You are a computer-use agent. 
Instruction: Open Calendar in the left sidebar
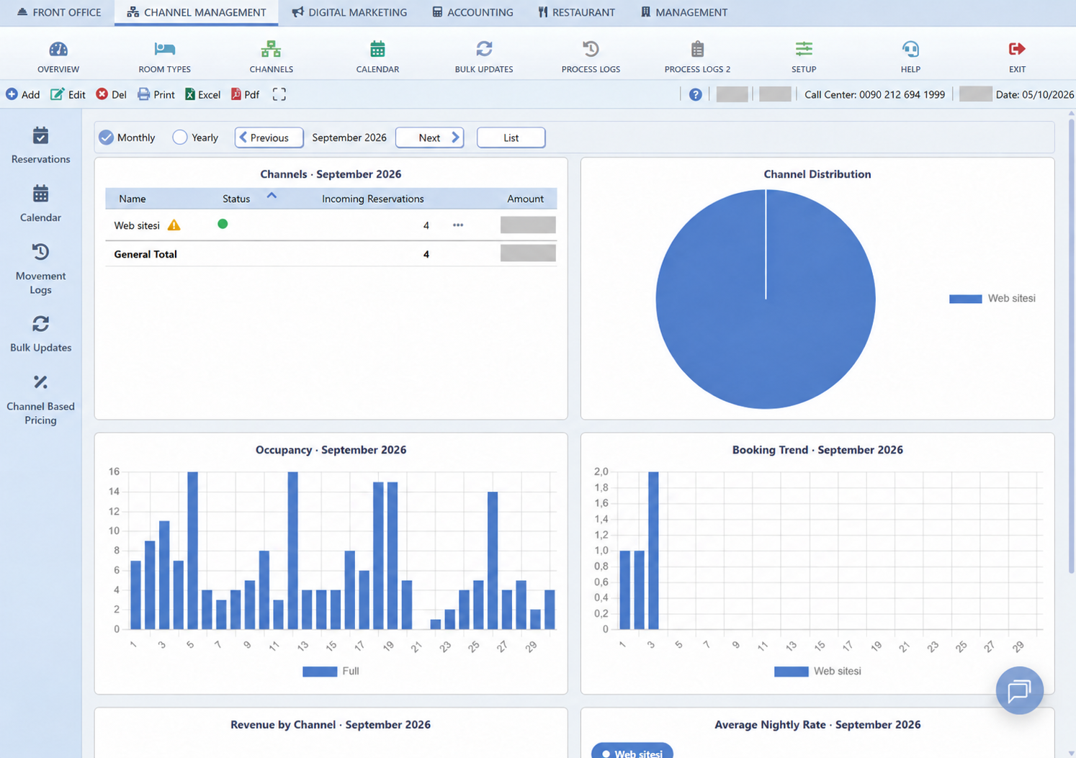click(x=40, y=203)
